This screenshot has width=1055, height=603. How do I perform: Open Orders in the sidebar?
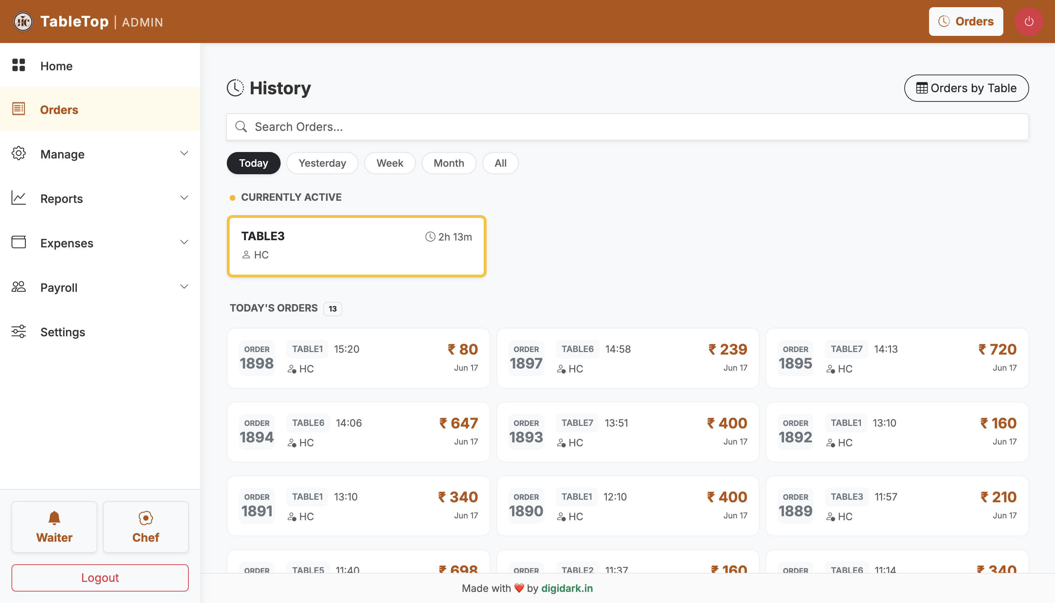[x=100, y=109]
